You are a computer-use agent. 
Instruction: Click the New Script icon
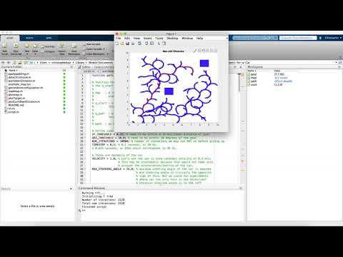tap(5, 46)
